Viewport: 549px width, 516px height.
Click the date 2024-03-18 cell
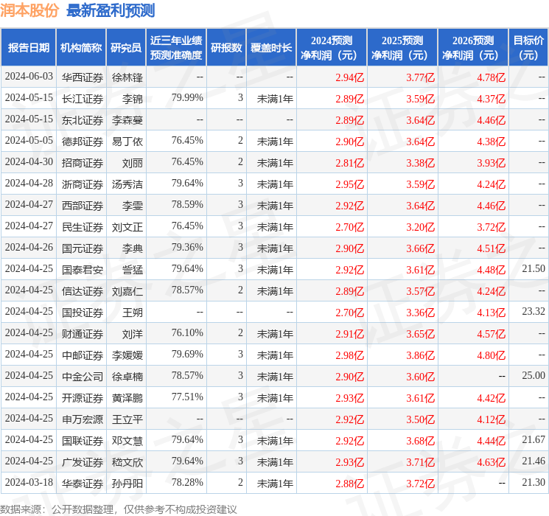coord(29,483)
